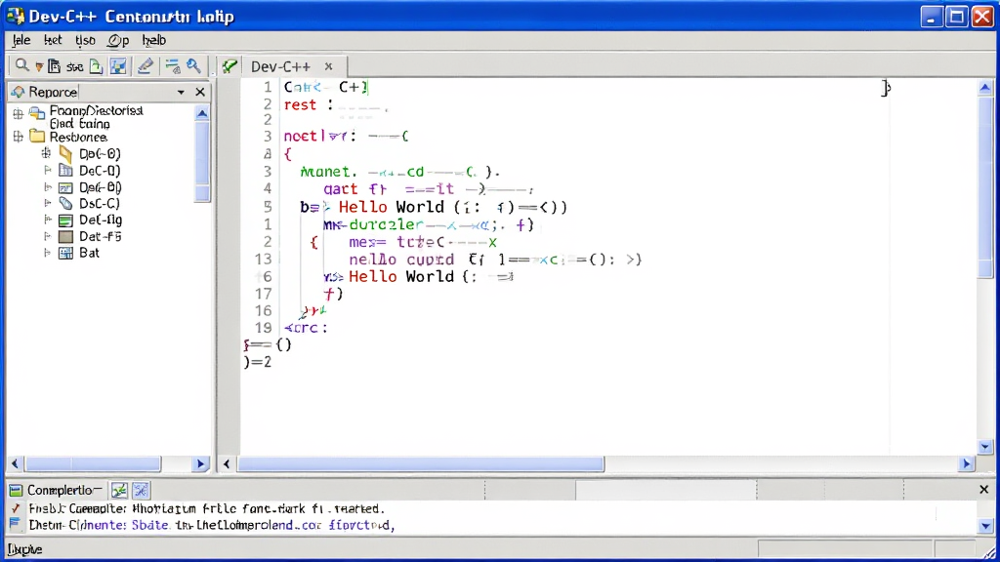Click the 'Hello World' text on line 5
This screenshot has width=1000, height=562.
391,207
